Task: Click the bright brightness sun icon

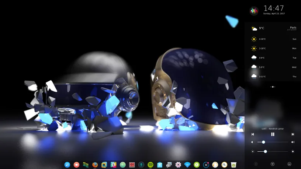Action: pos(293,151)
